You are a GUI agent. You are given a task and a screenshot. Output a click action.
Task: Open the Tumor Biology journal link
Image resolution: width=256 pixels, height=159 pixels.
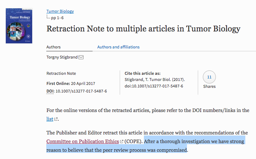[x=60, y=11]
